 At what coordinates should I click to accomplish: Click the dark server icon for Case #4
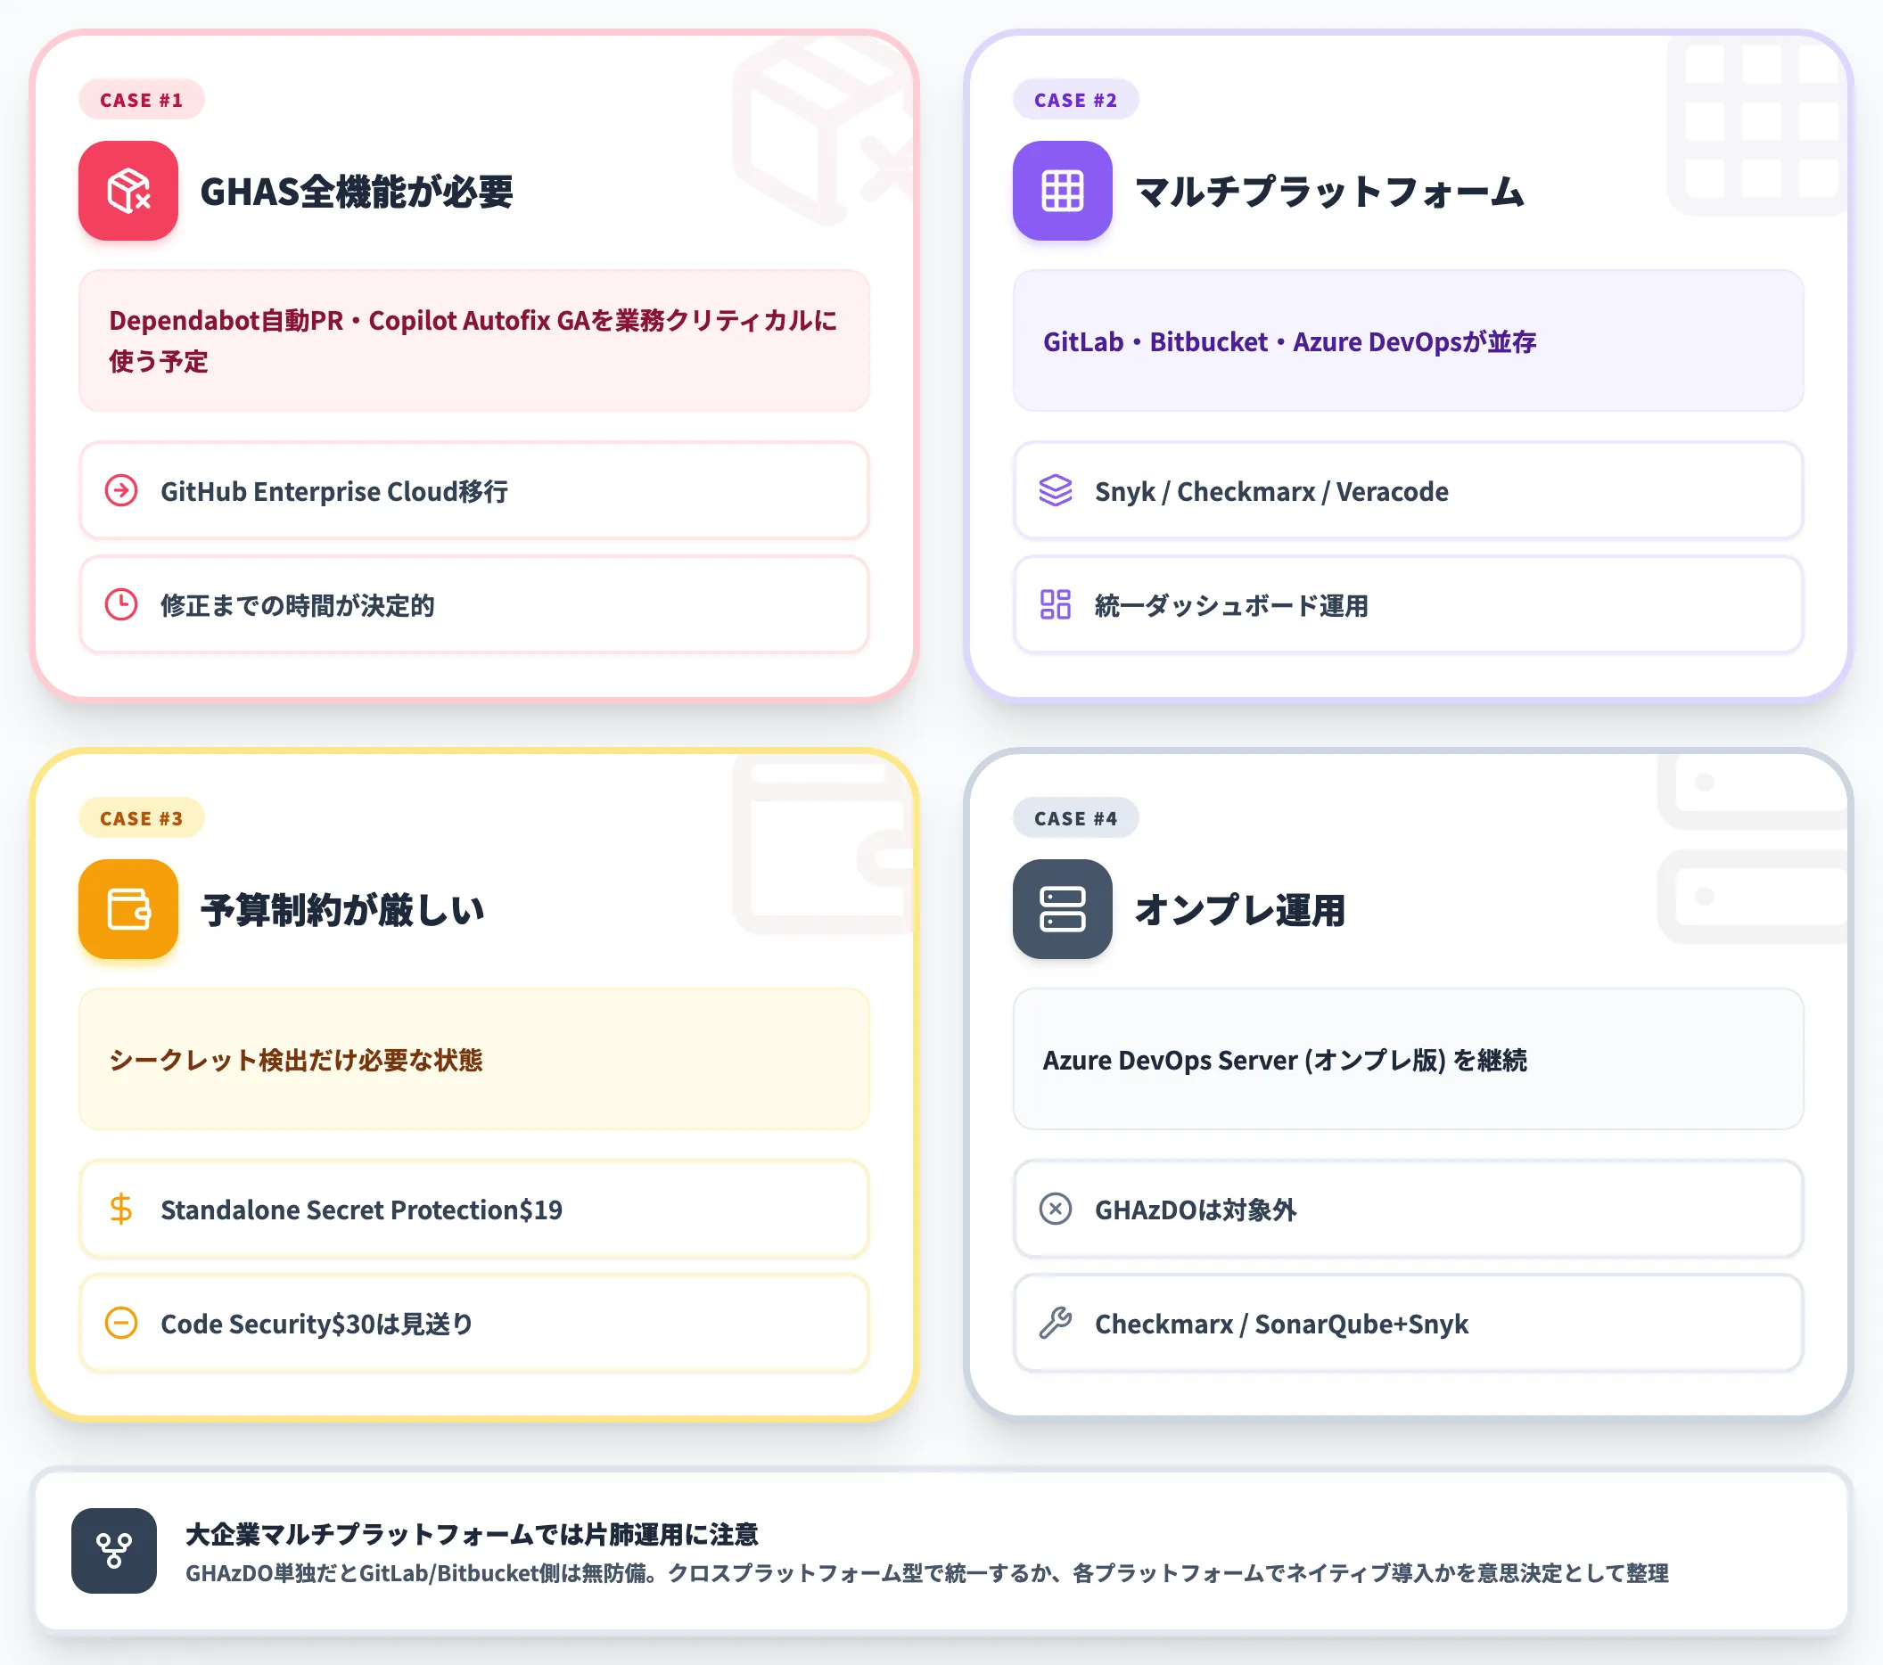click(1062, 909)
